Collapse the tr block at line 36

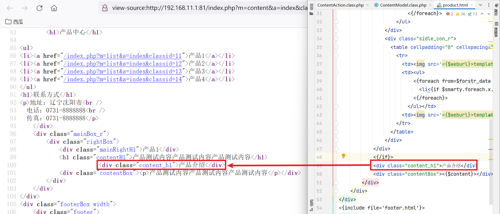[336, 56]
